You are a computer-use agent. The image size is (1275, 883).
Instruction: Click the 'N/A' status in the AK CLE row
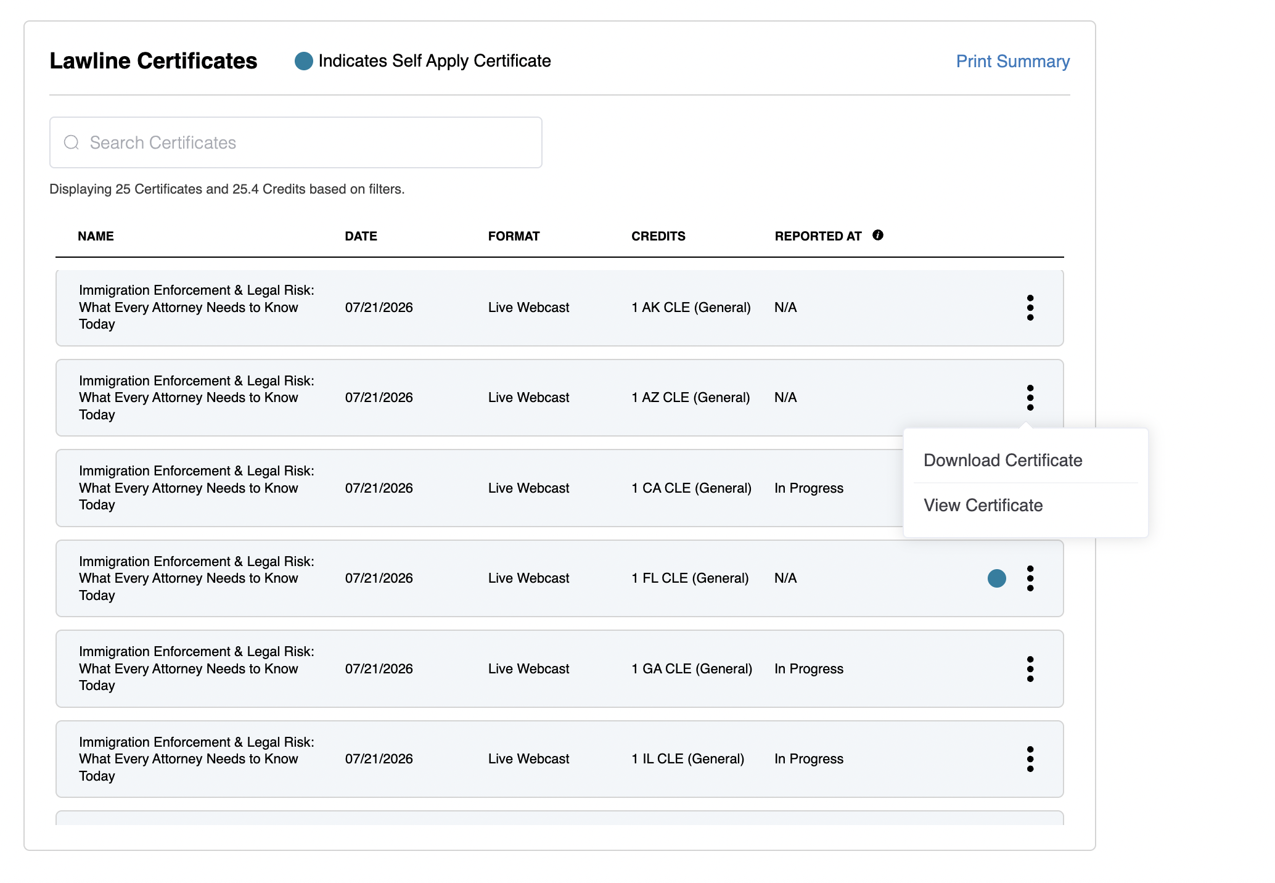tap(785, 308)
